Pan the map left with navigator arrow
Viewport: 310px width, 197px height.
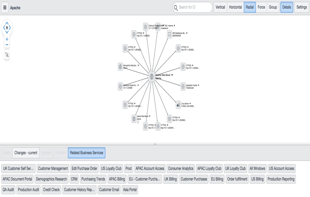pyautogui.click(x=4, y=28)
